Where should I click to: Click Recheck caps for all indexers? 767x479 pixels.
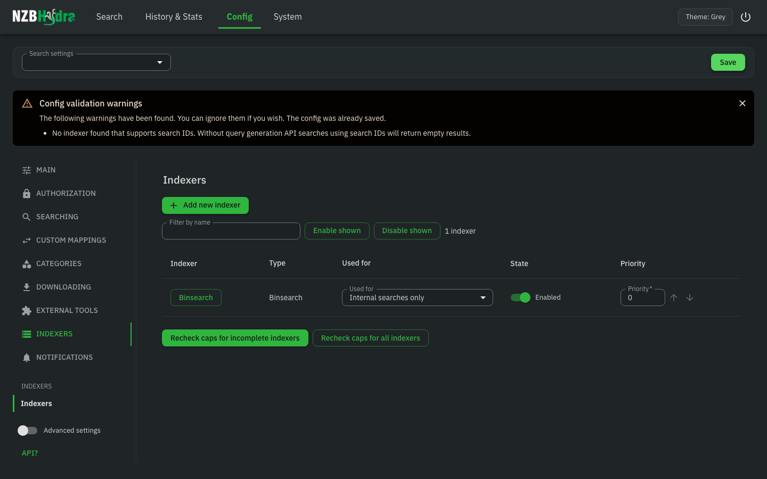click(371, 338)
